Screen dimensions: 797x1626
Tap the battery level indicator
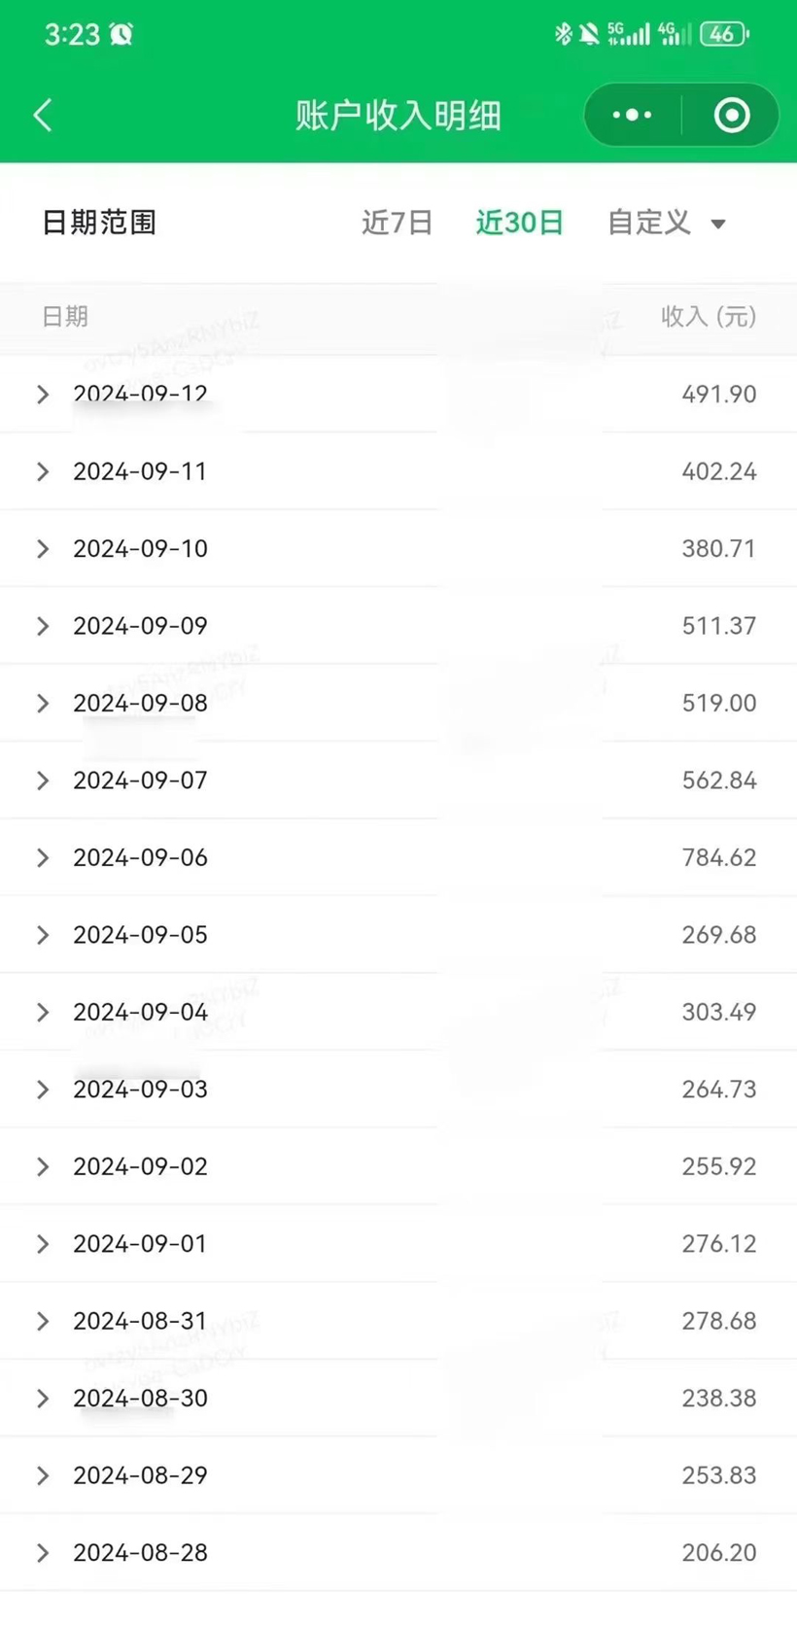point(724,34)
